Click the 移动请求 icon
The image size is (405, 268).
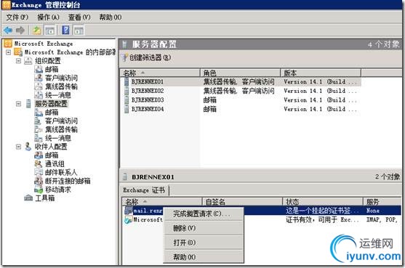(39, 190)
